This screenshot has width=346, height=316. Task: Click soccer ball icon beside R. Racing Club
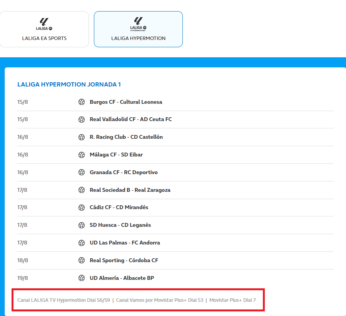(82, 137)
